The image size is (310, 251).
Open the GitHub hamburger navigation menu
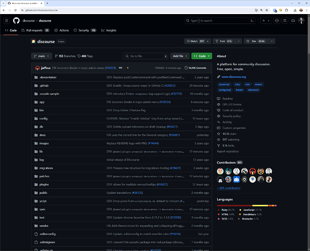[x=7, y=21]
